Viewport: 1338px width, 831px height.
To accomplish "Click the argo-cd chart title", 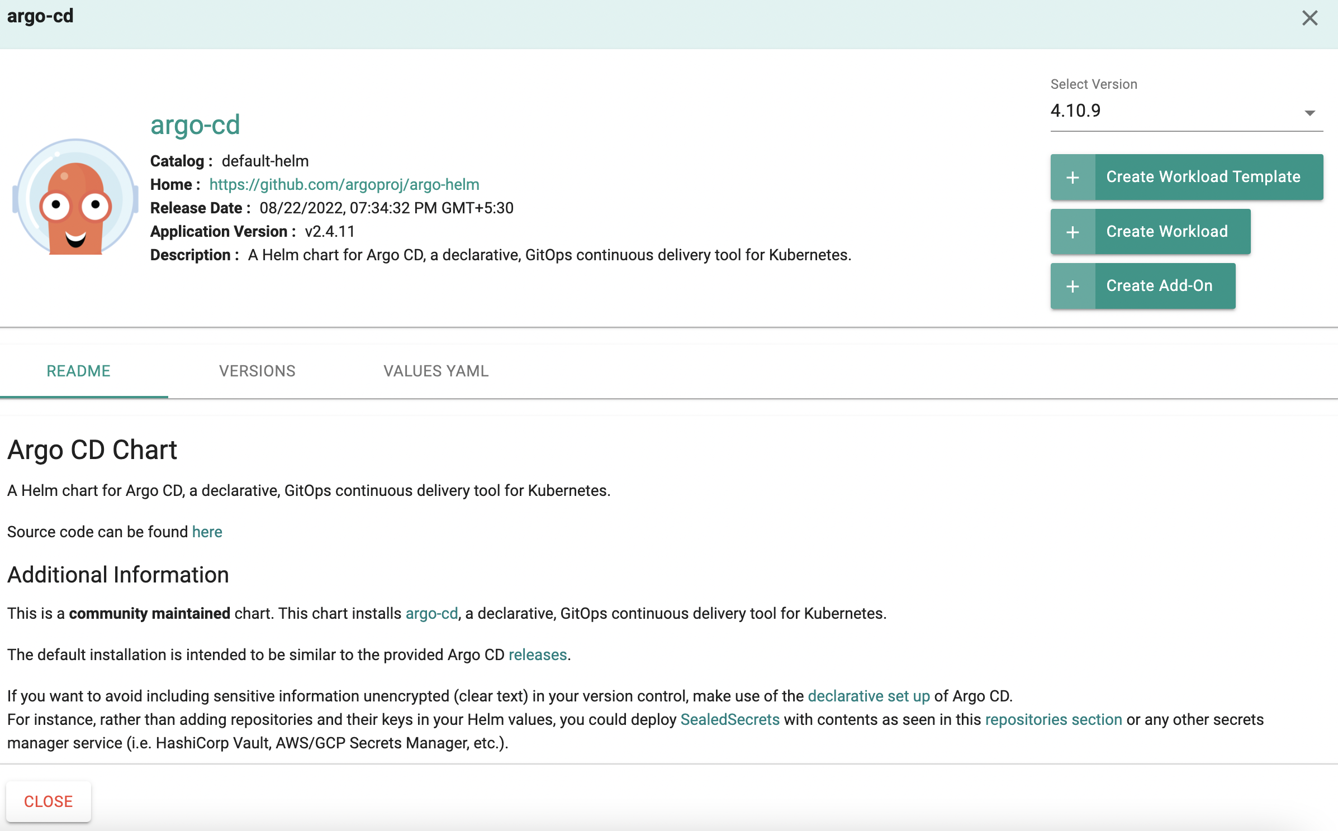I will (x=195, y=125).
